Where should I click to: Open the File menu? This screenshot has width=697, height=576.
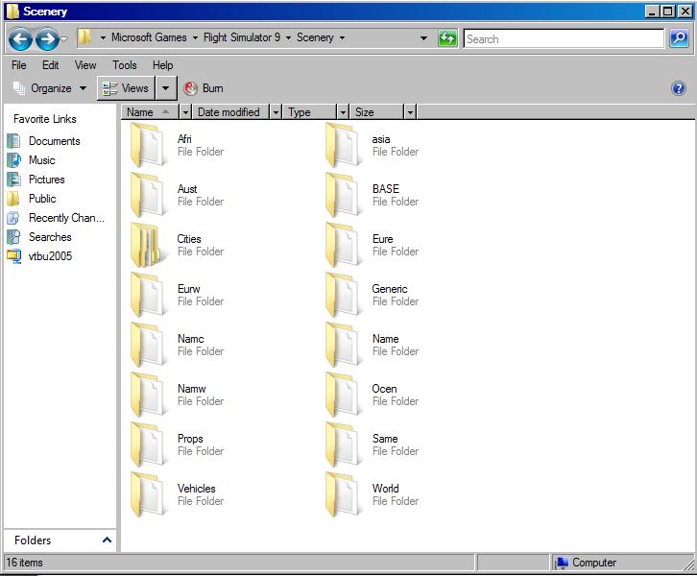[x=18, y=65]
